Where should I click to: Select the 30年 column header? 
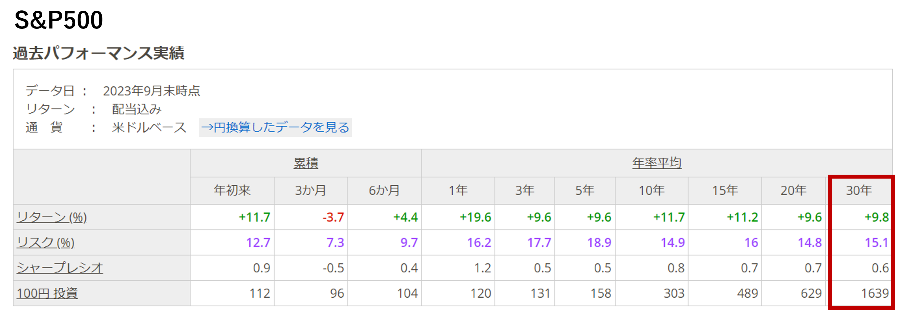coord(859,190)
